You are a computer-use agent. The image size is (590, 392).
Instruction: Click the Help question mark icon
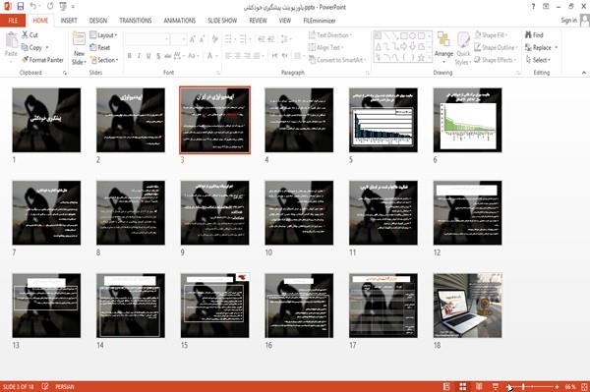click(533, 7)
